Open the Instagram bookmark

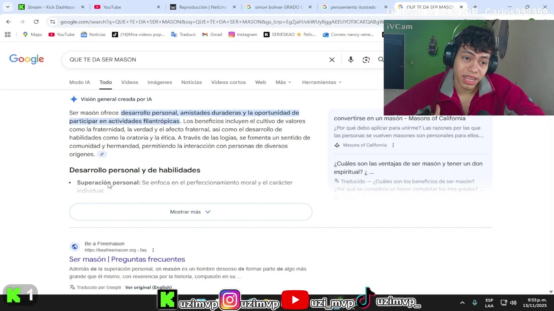point(243,35)
